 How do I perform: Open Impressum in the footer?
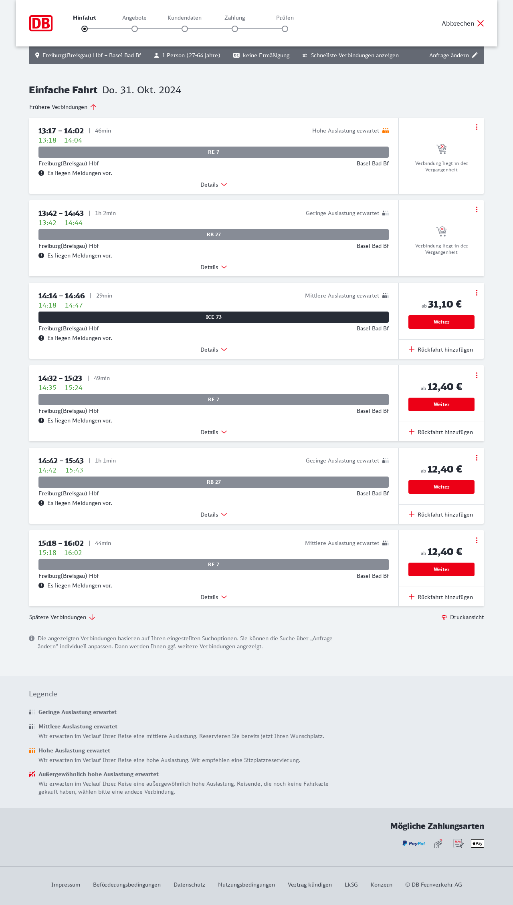point(66,885)
